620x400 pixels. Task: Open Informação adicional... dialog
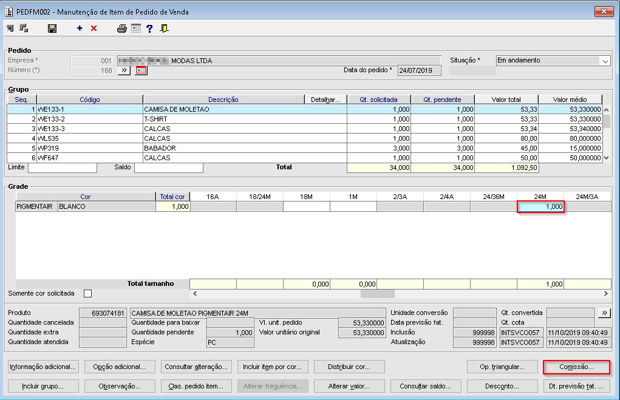click(x=43, y=367)
